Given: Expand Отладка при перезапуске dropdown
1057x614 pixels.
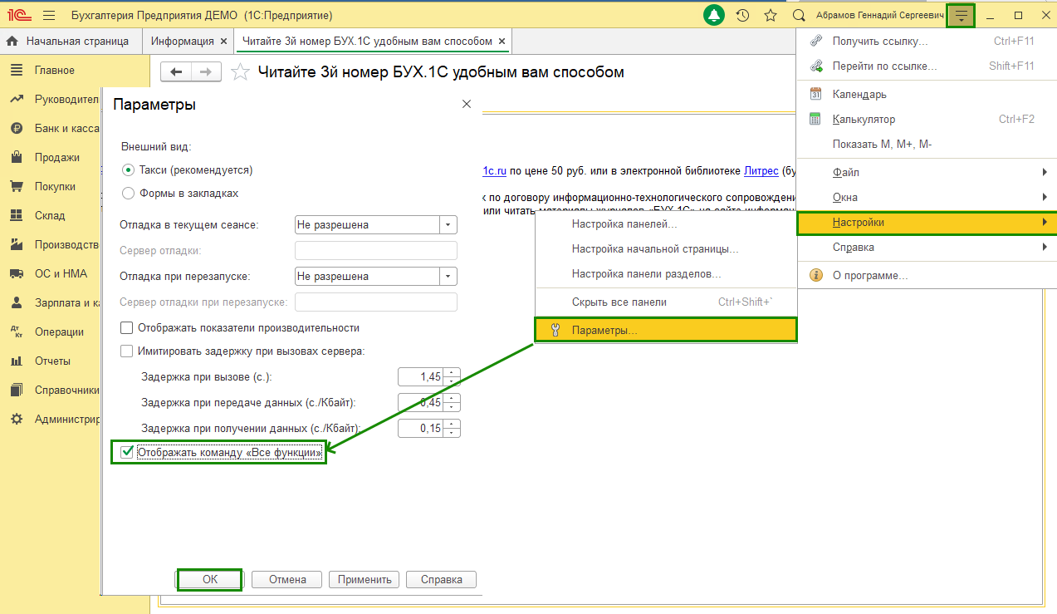Looking at the screenshot, I should (449, 276).
